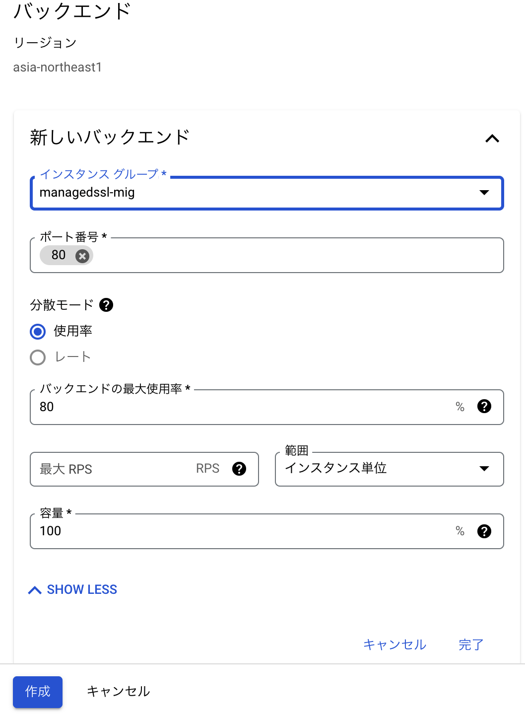Select the 使用率 radio button

[37, 332]
